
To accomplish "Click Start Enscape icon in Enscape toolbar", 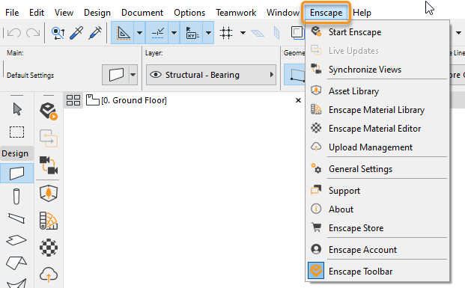I will click(49, 111).
